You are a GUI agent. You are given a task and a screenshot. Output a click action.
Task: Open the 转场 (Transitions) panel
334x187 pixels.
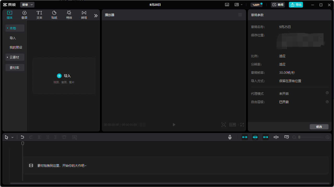point(84,15)
